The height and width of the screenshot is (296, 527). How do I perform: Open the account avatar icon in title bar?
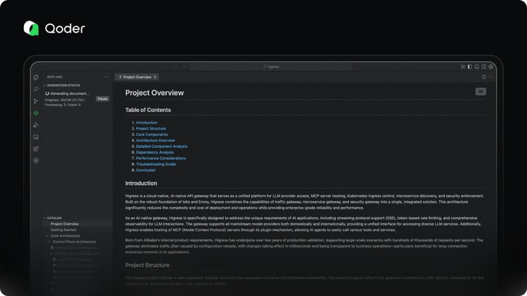point(491,67)
